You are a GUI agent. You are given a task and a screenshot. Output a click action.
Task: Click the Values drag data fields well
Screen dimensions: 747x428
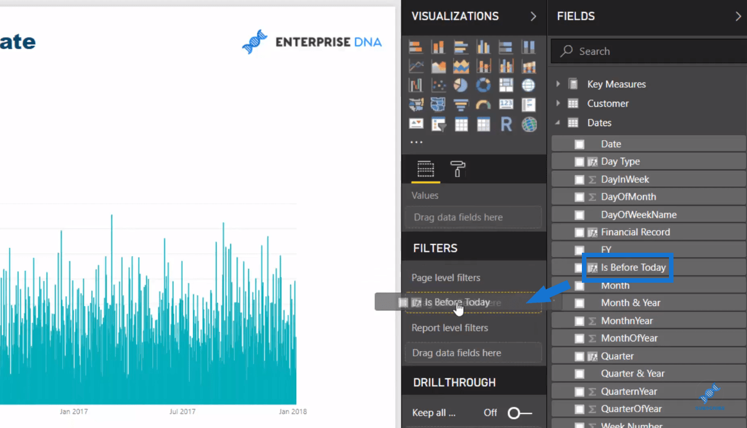coord(473,217)
